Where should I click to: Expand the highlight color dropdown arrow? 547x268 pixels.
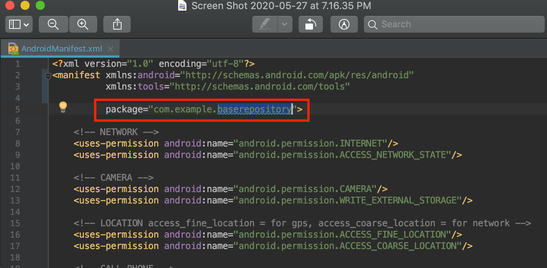coord(285,24)
